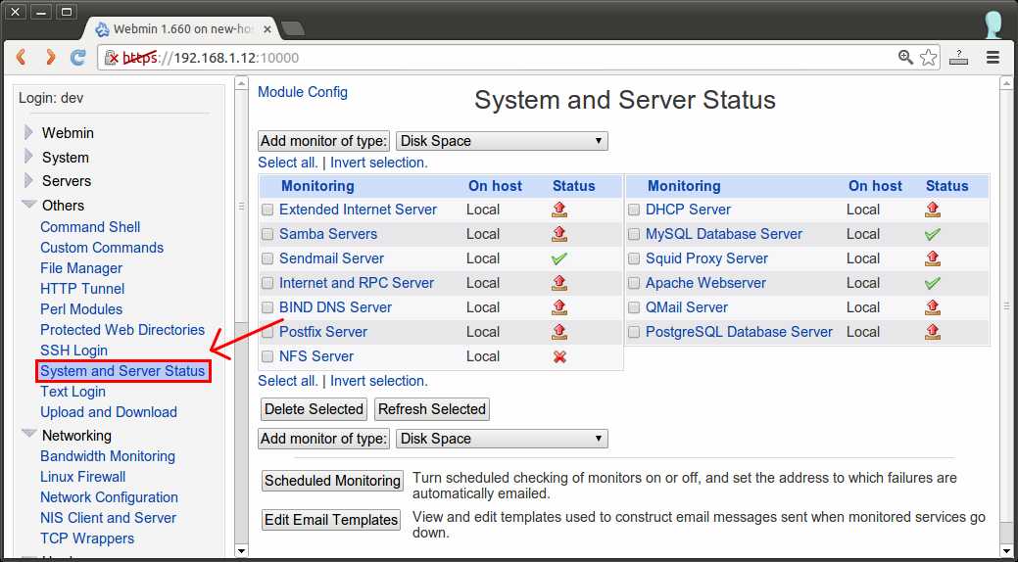
Task: Collapse the Others category in sidebar
Action: (28, 205)
